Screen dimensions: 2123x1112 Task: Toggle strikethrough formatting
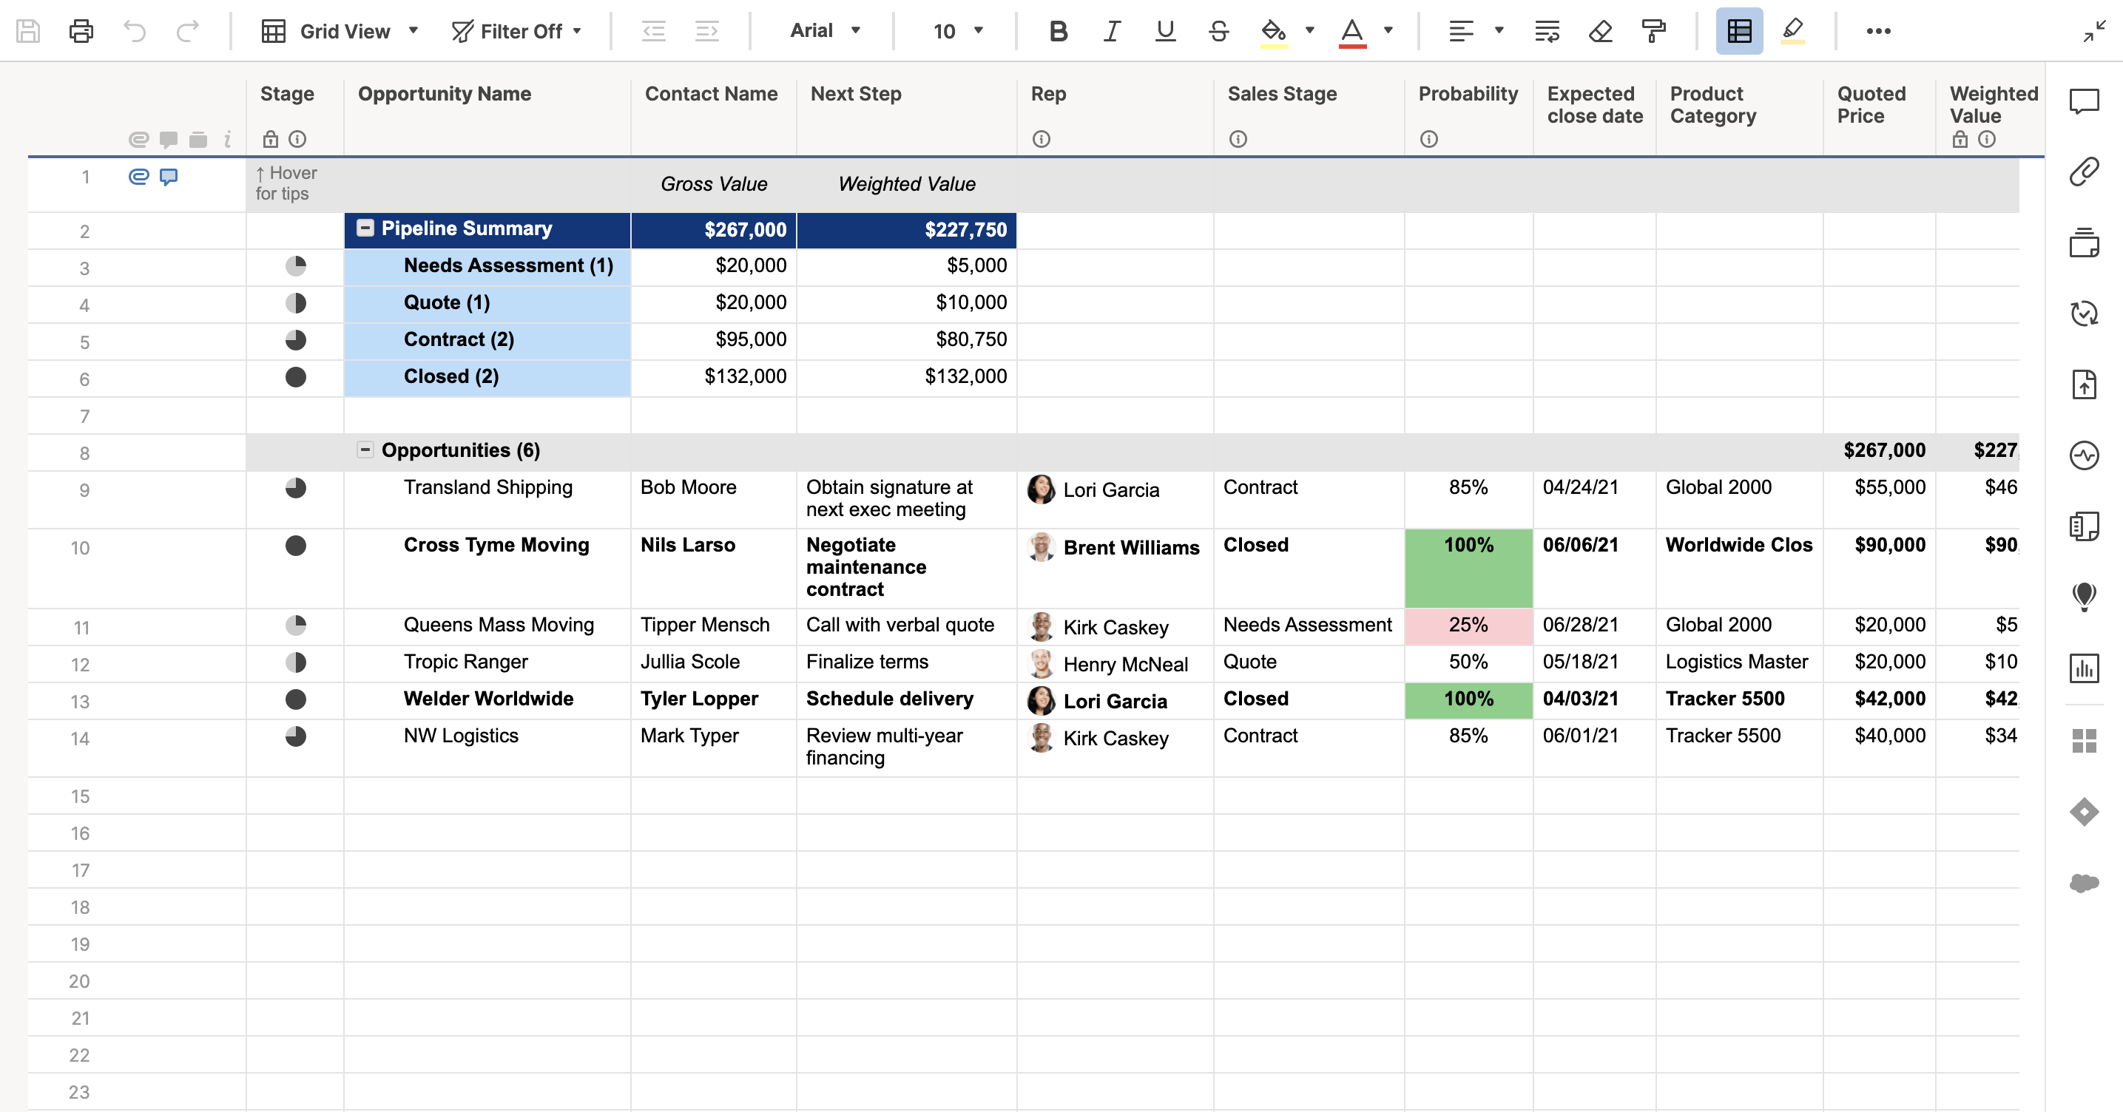[1218, 31]
